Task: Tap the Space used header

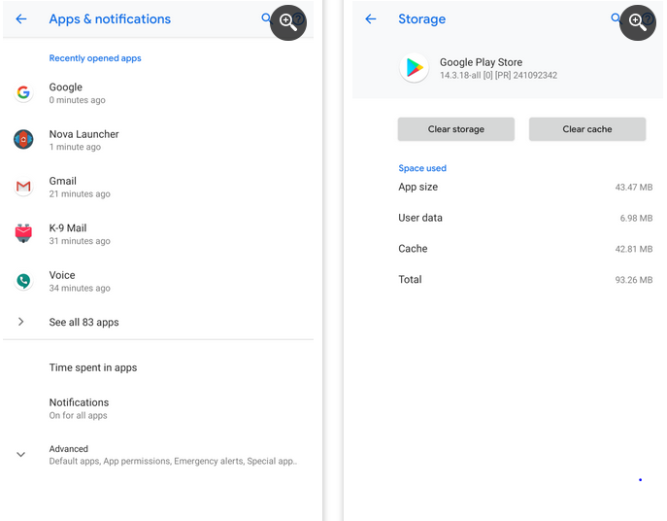Action: point(422,168)
